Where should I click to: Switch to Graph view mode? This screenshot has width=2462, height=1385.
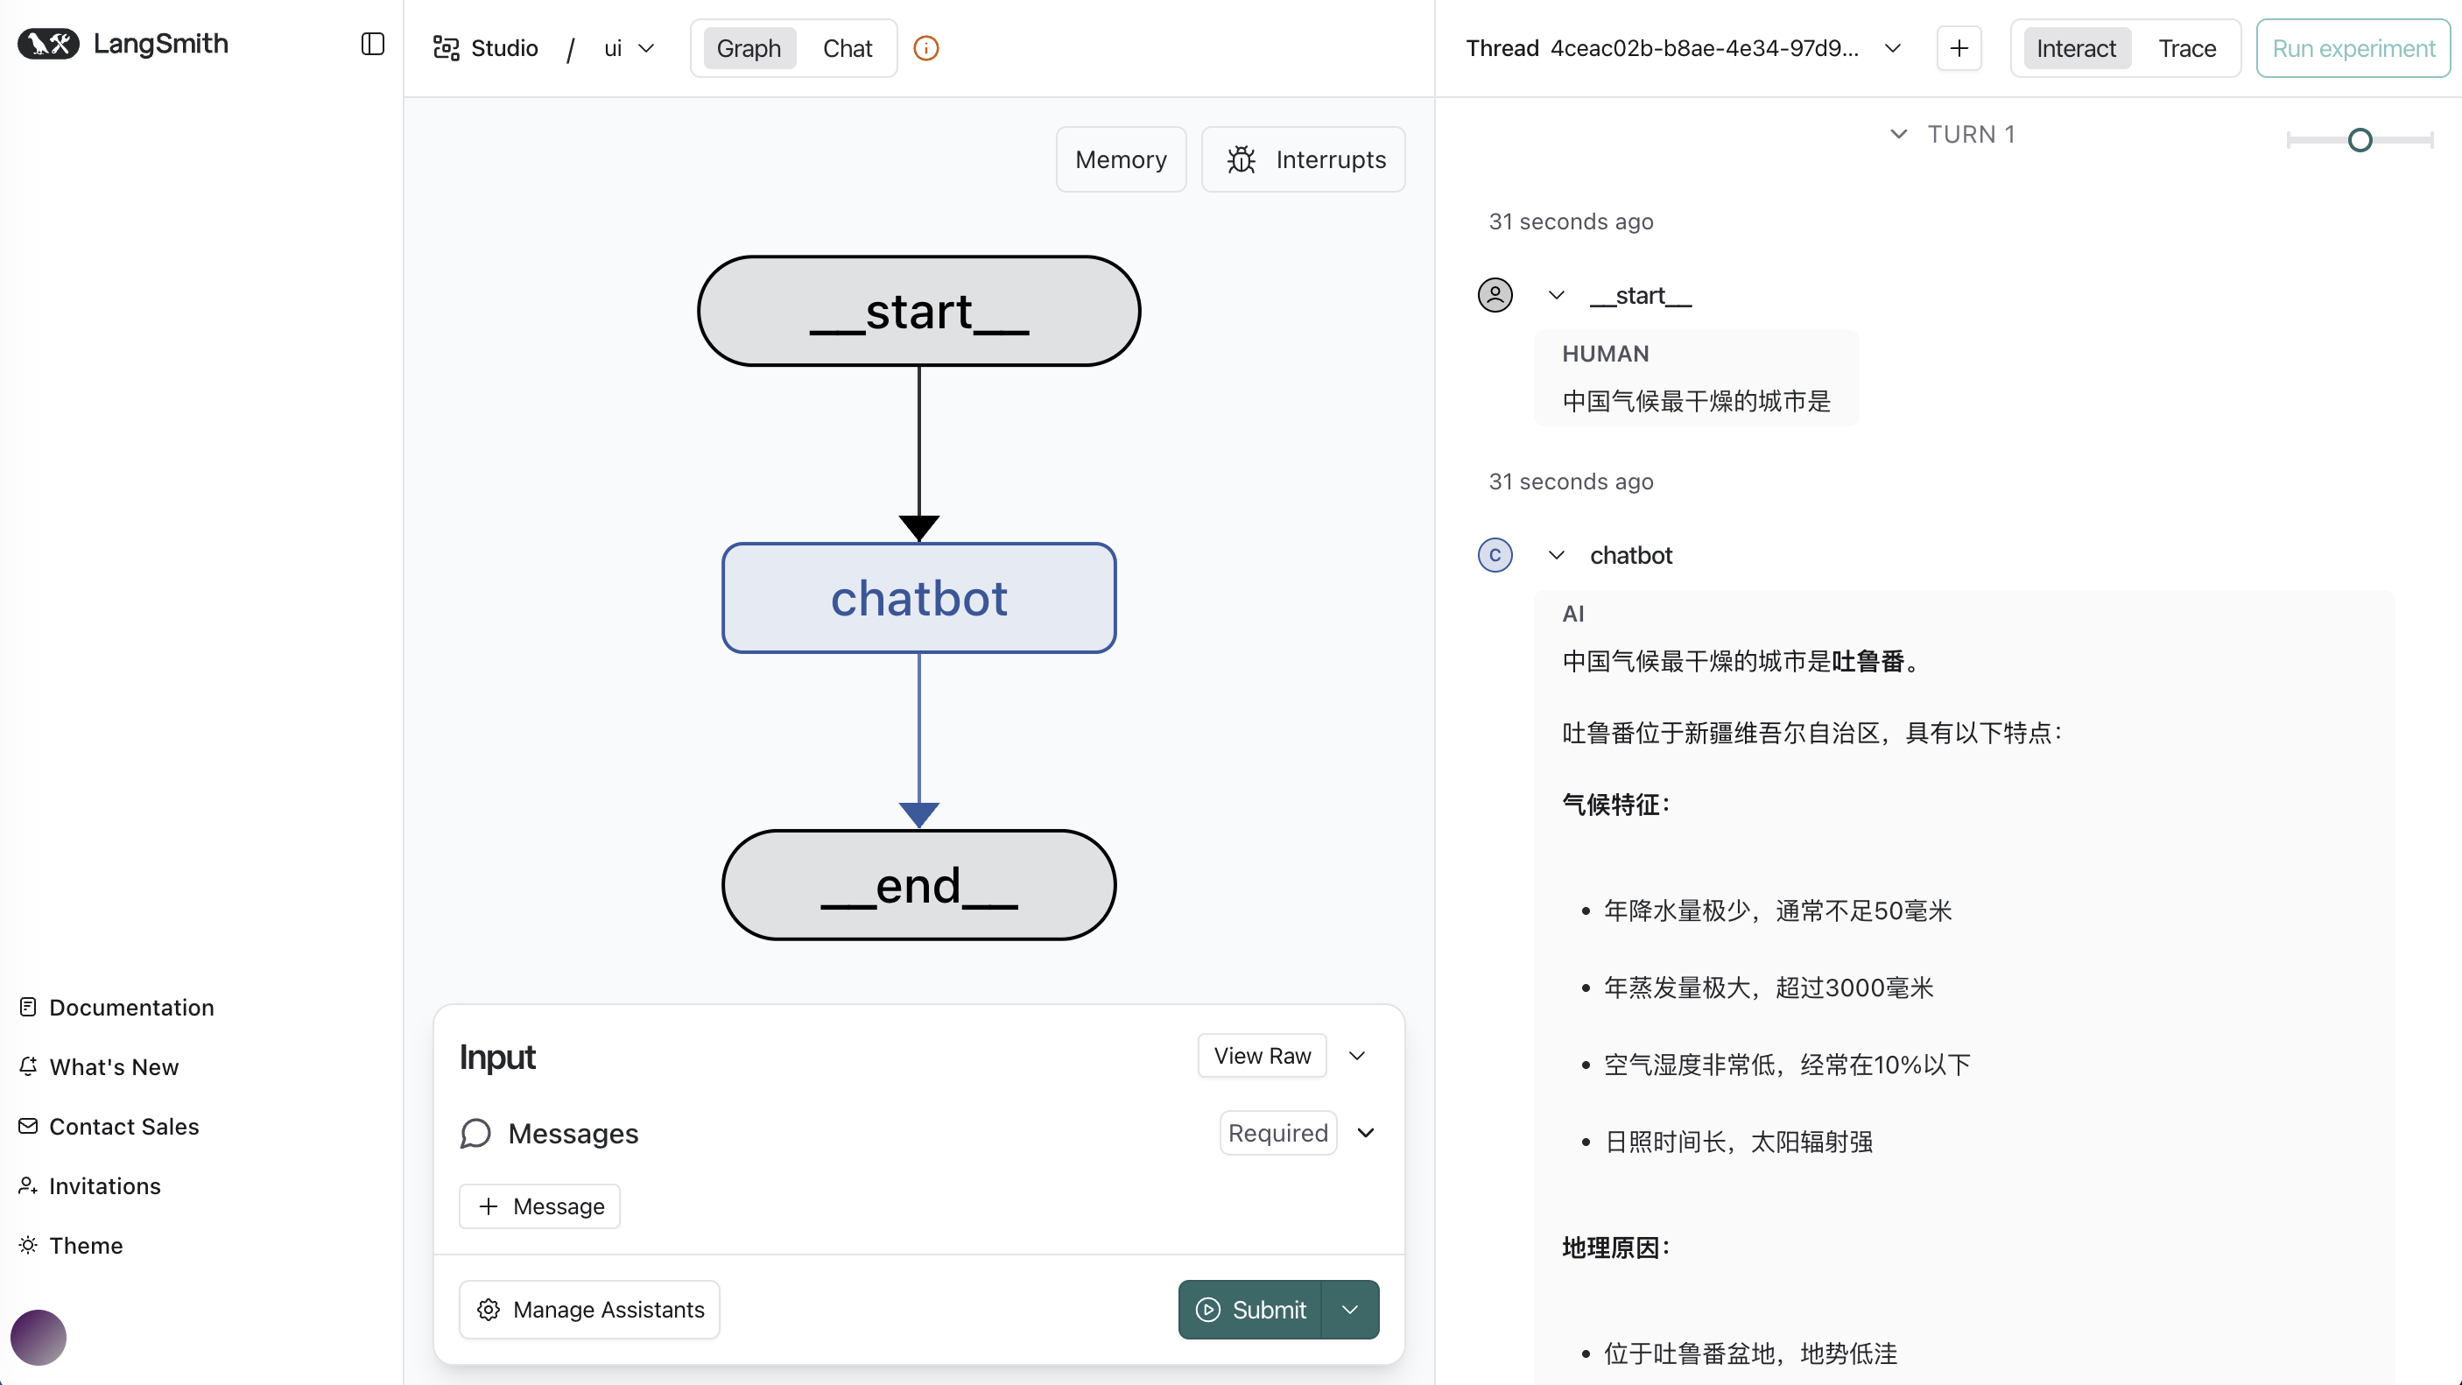pyautogui.click(x=749, y=48)
